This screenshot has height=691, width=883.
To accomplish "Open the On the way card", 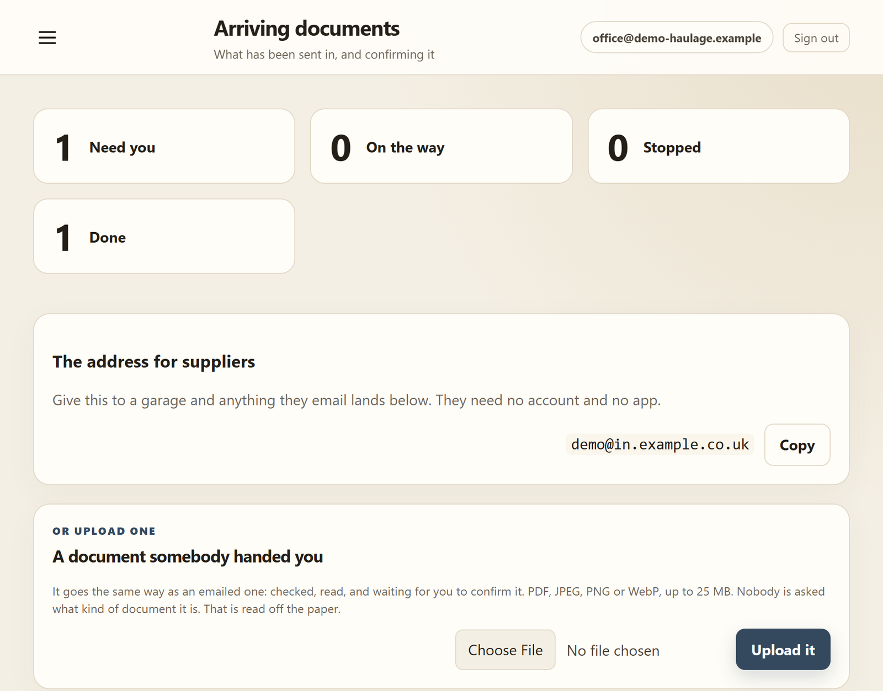I will [441, 146].
